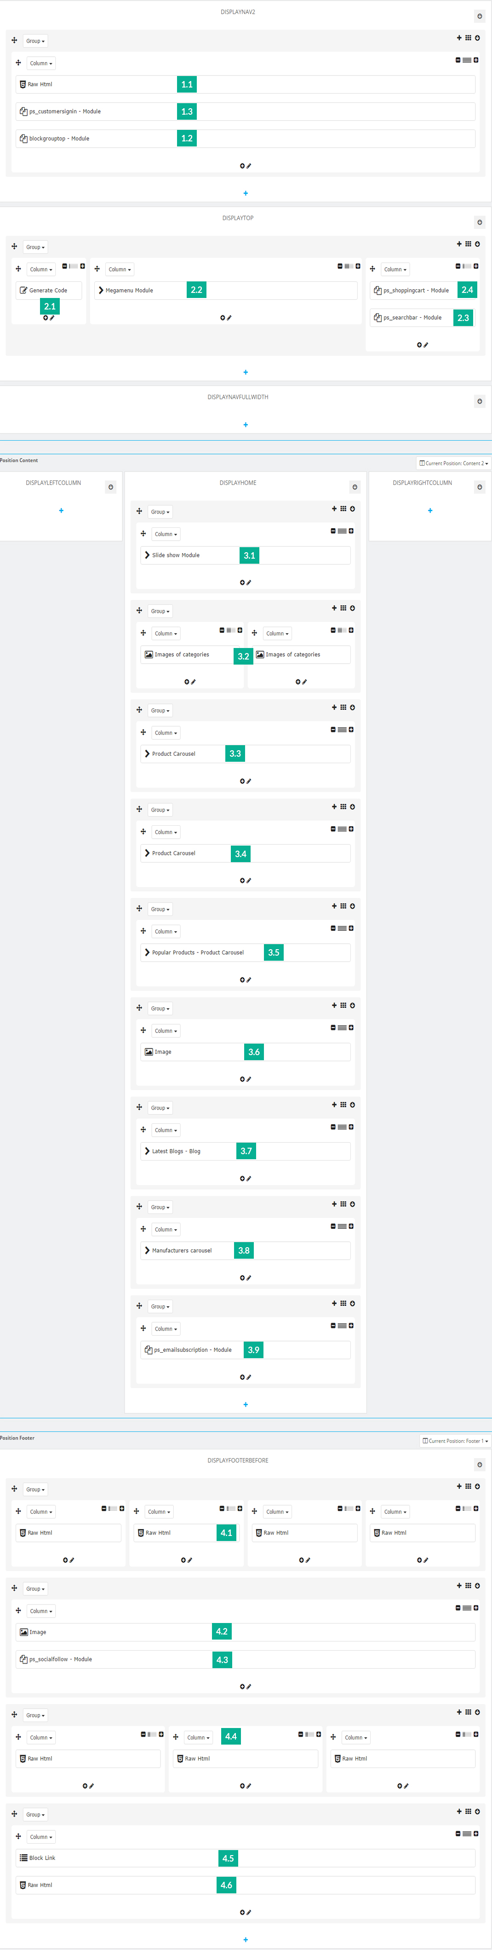Click the add-widget circle icon under Slide show Module
The image size is (492, 1950).
coord(243,583)
